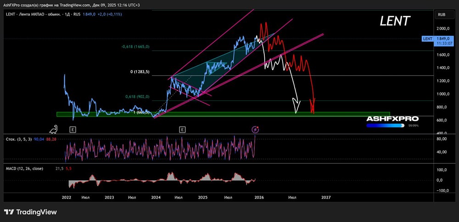Screen dimensions: 459x222
Task: Click the TradingView logo
Action: [x=30, y=212]
